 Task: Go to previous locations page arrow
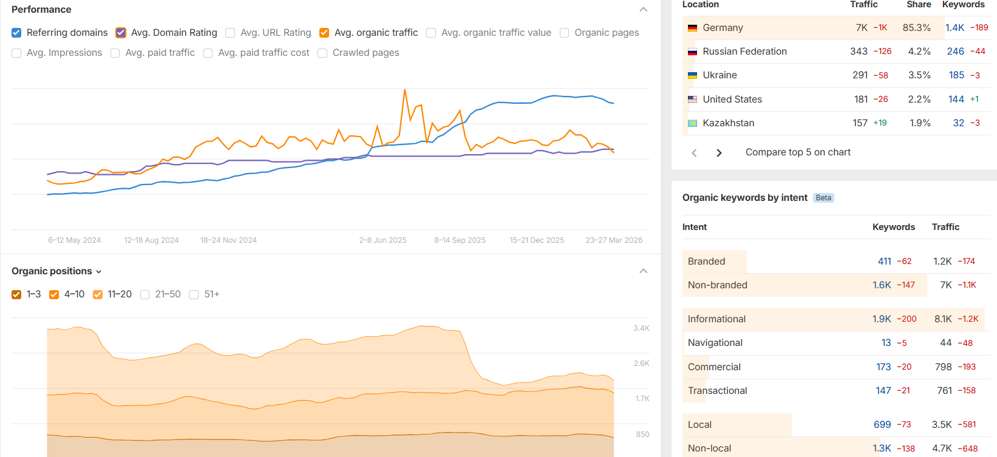click(x=694, y=153)
